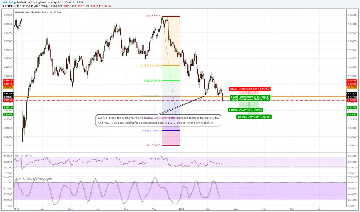The width and height of the screenshot is (360, 212).
Task: Click the 1.36357 current price tag on right axis
Action: pyautogui.click(x=352, y=100)
